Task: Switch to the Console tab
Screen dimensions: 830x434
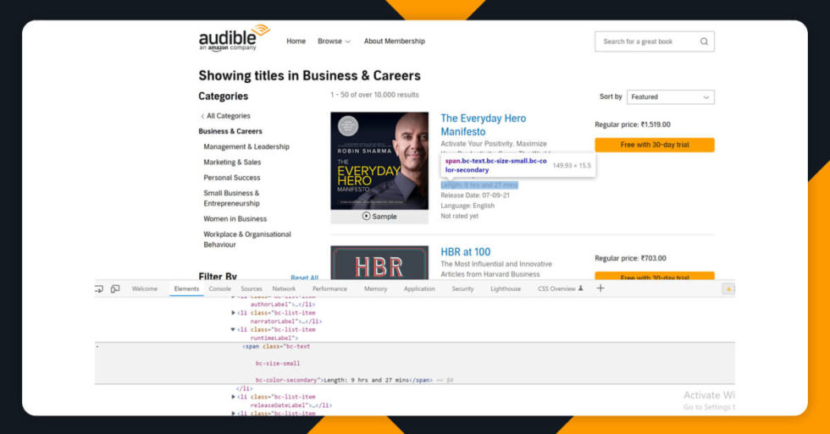Action: (219, 288)
